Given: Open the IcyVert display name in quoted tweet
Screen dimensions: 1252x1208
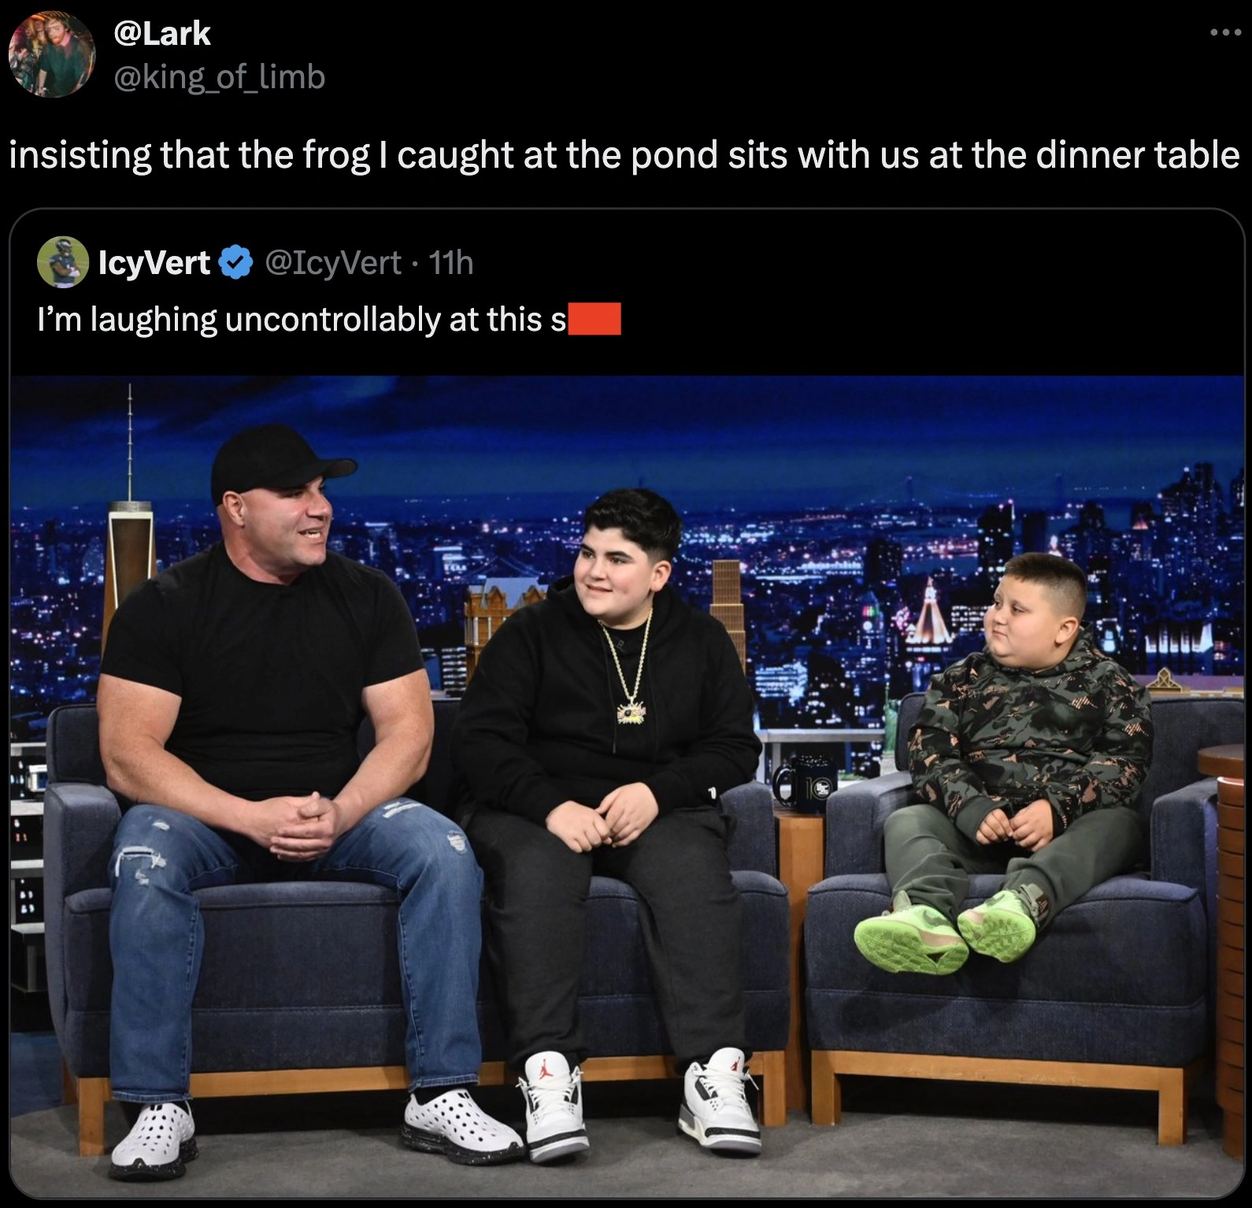Looking at the screenshot, I should click(x=154, y=262).
